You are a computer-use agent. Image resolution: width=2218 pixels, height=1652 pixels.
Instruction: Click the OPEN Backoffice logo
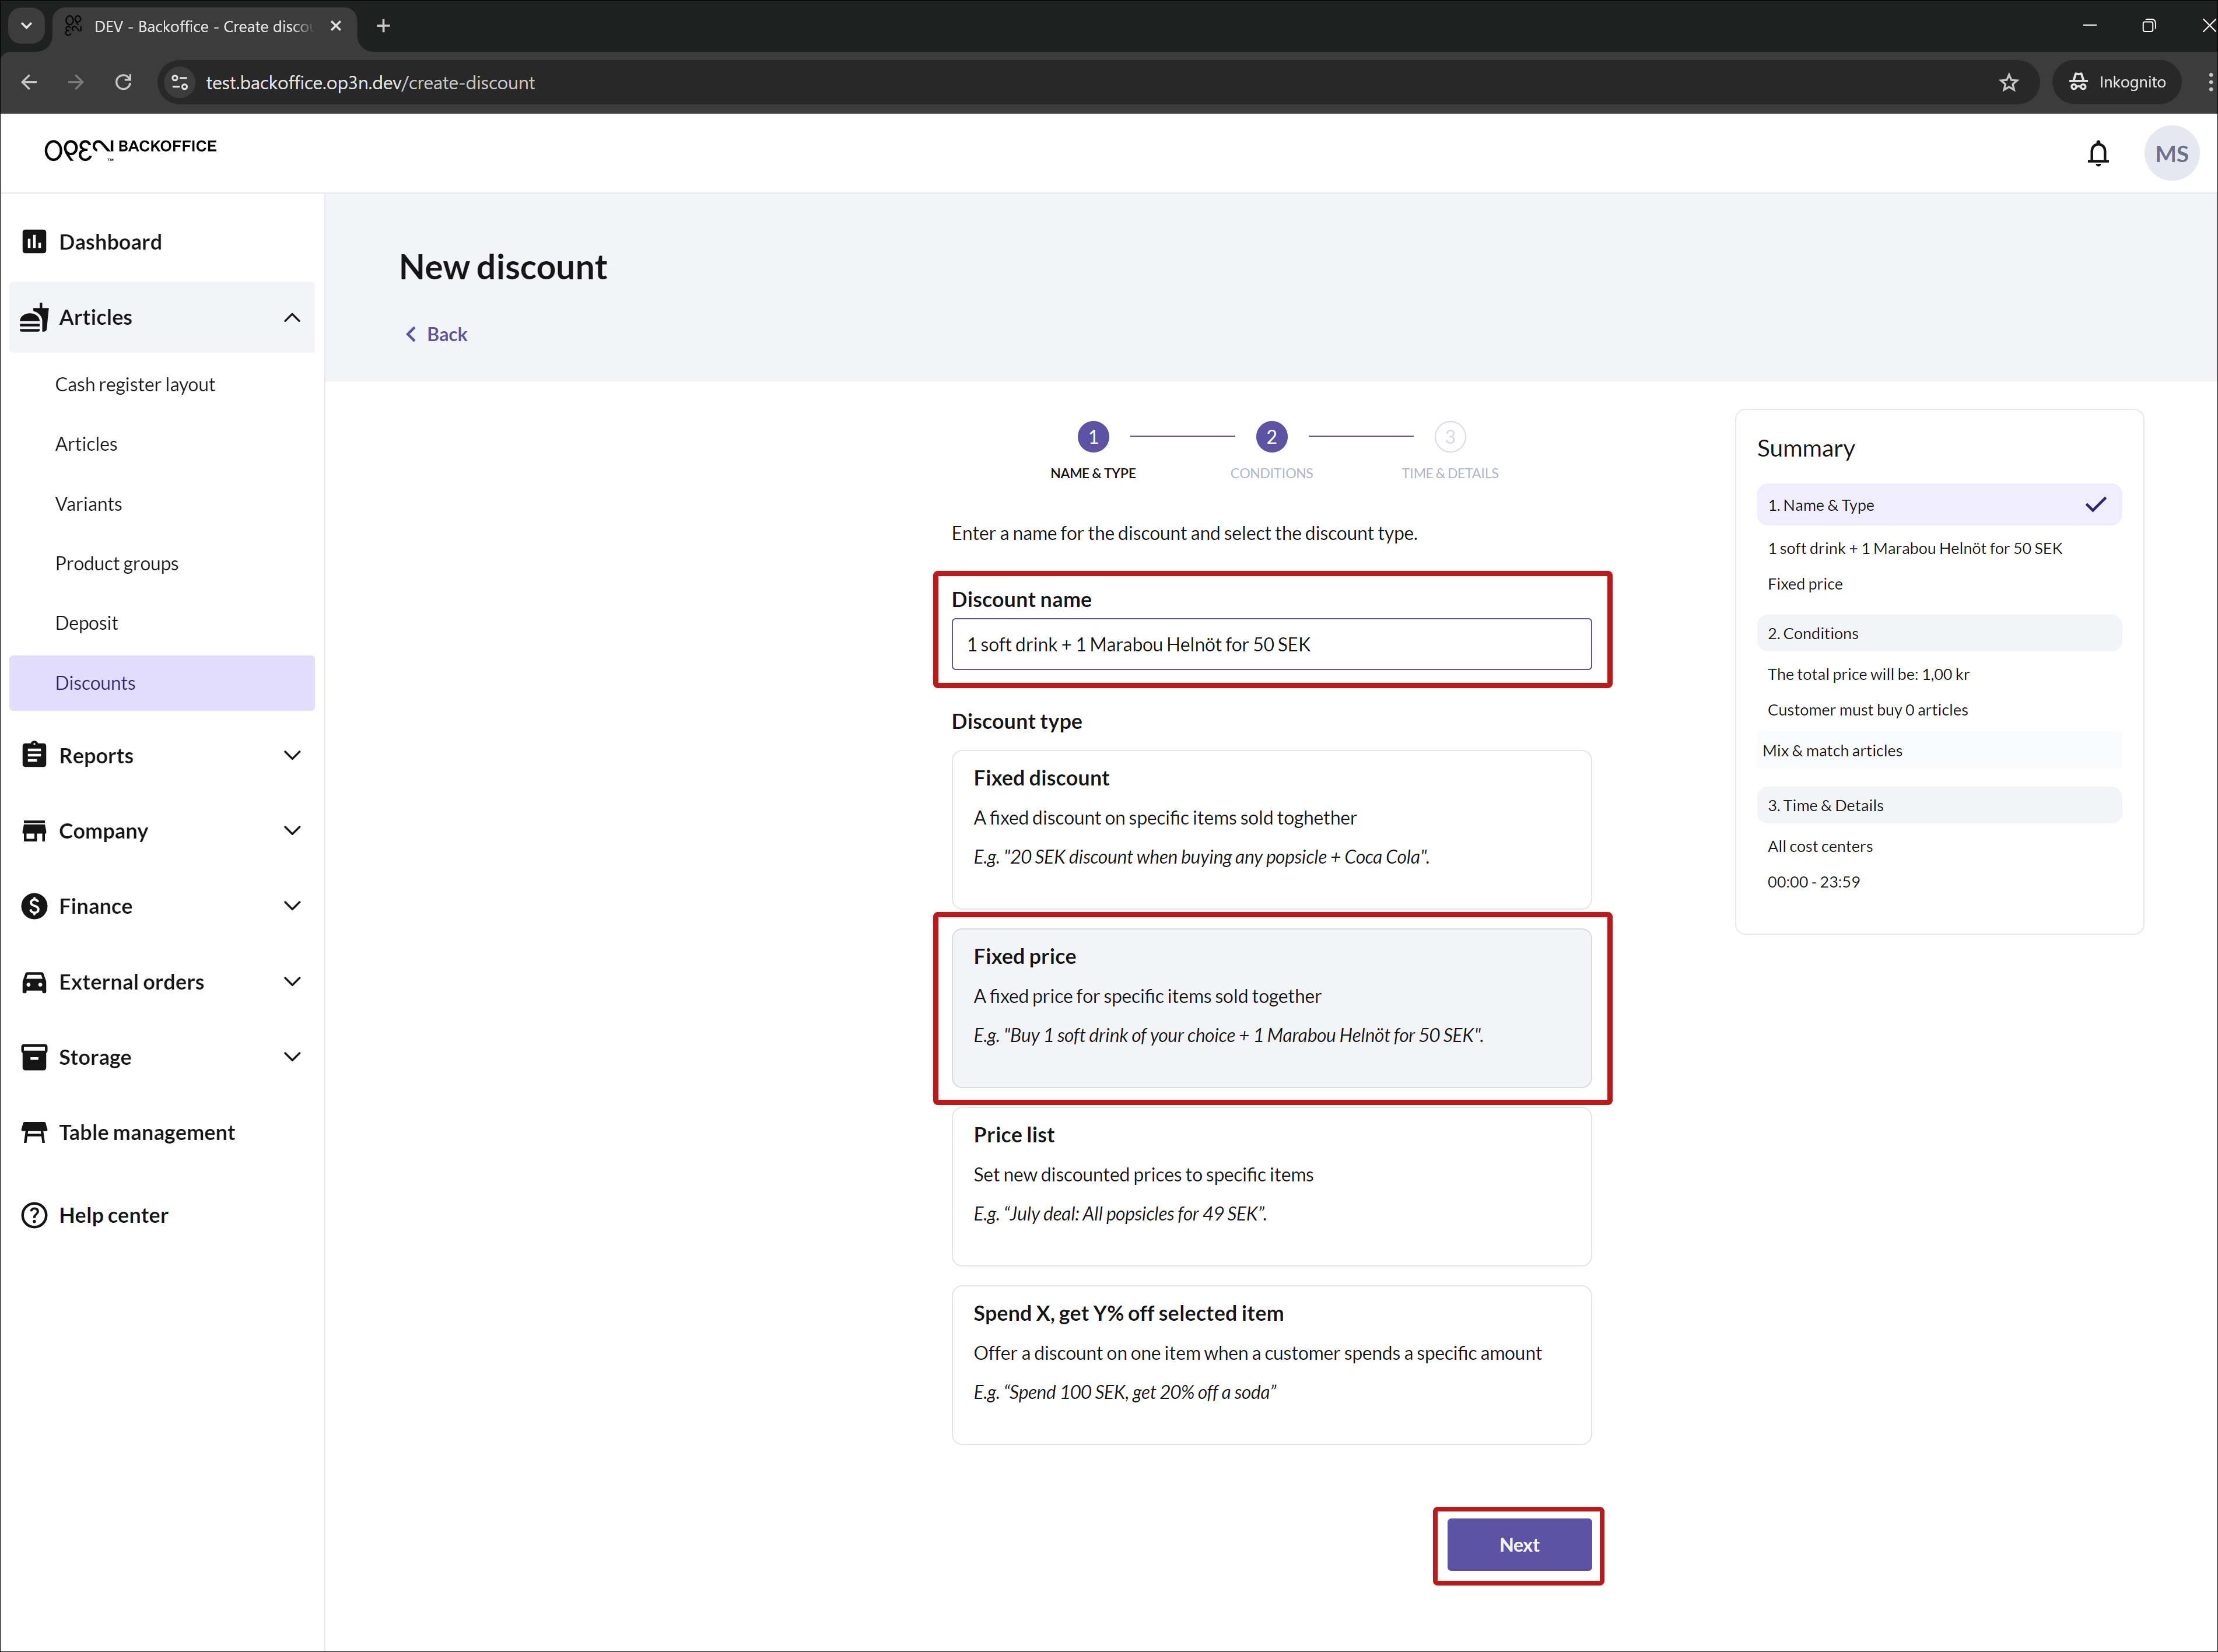[130, 149]
